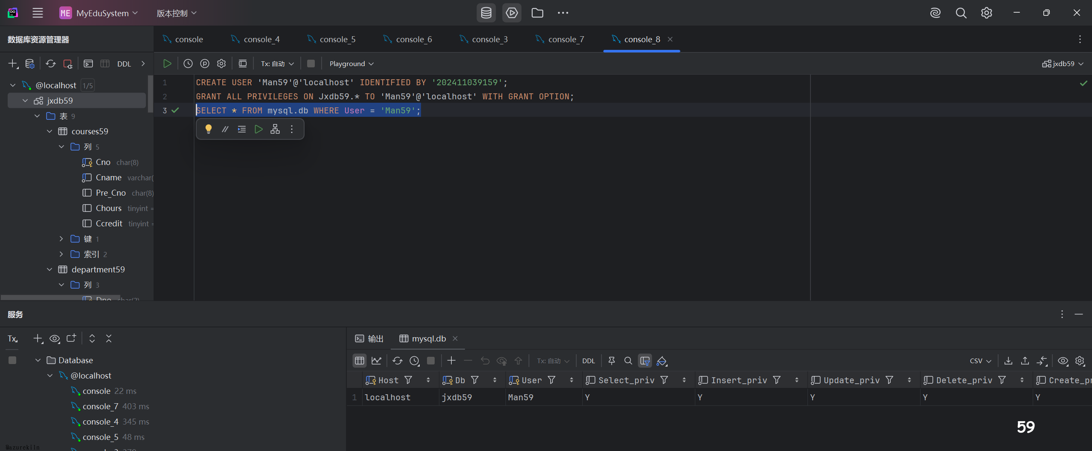Open the CSV export format selector
1092x451 pixels.
980,361
